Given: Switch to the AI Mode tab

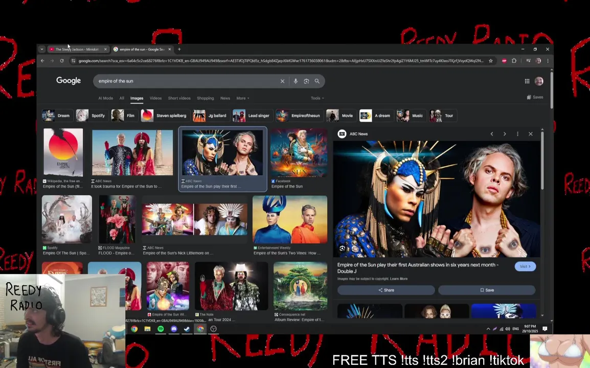Looking at the screenshot, I should pyautogui.click(x=106, y=98).
